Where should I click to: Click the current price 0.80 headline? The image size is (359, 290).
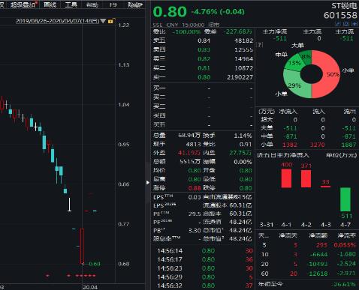coord(170,11)
